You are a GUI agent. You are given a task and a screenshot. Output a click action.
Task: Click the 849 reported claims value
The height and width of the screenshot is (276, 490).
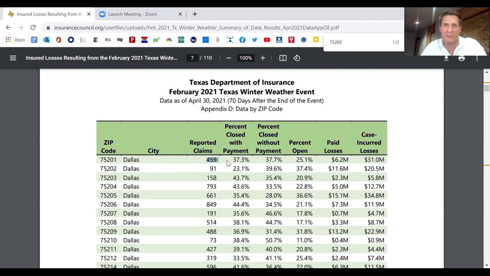click(x=211, y=205)
